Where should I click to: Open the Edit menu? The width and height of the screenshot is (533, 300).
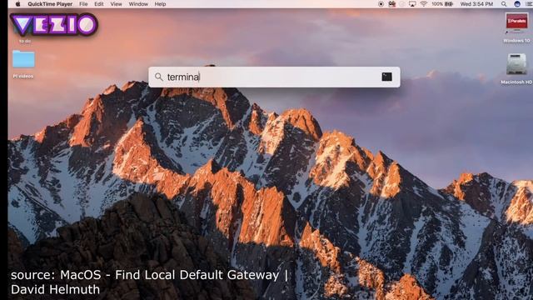[x=99, y=4]
